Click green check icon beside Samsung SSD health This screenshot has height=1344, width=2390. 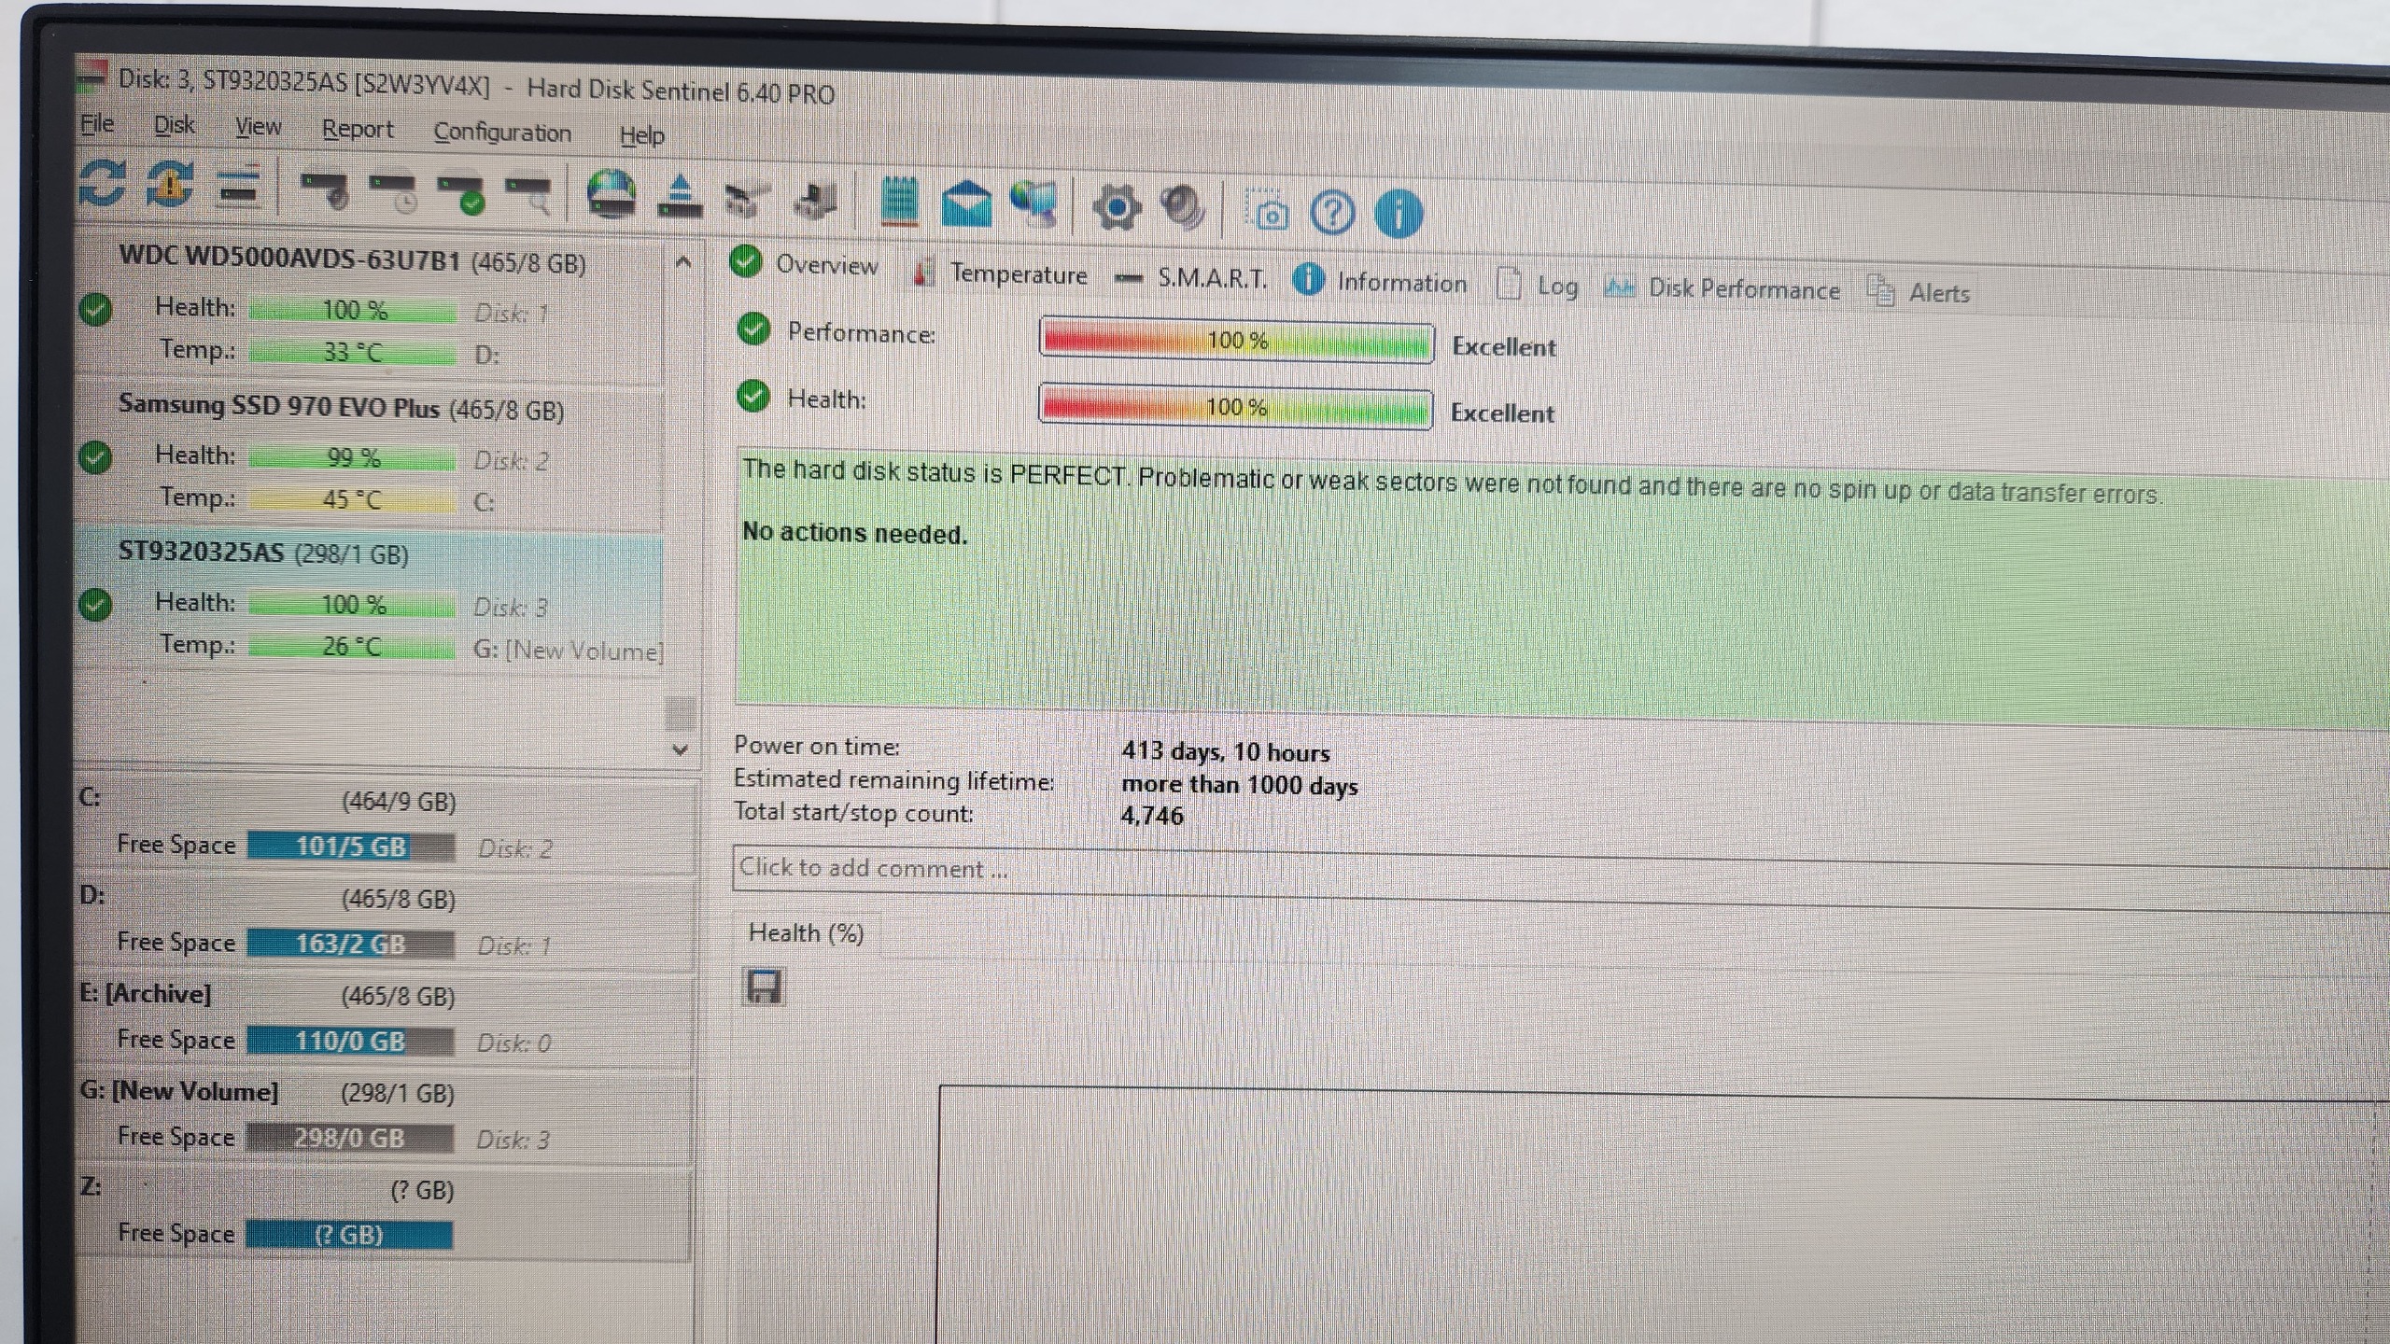95,456
